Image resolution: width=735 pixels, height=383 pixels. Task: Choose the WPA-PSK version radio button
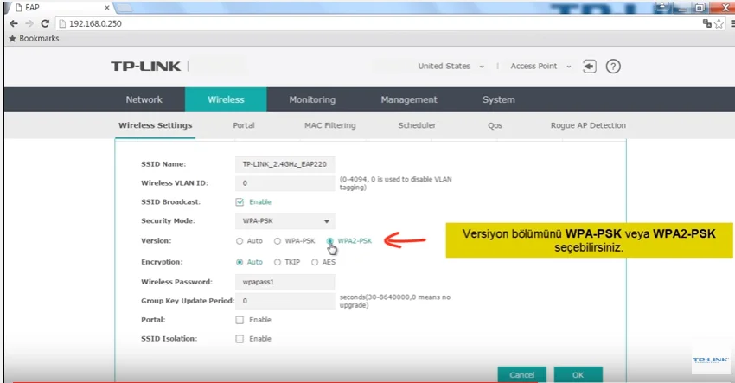tap(278, 241)
